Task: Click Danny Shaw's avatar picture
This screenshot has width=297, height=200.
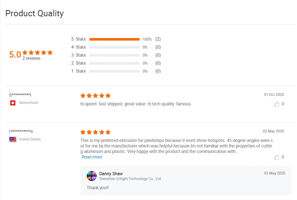Action: coord(92,176)
